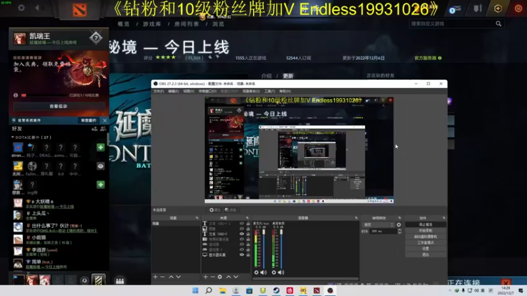This screenshot has width=527, height=296.
Task: Open OBS File menu
Action: pyautogui.click(x=158, y=91)
